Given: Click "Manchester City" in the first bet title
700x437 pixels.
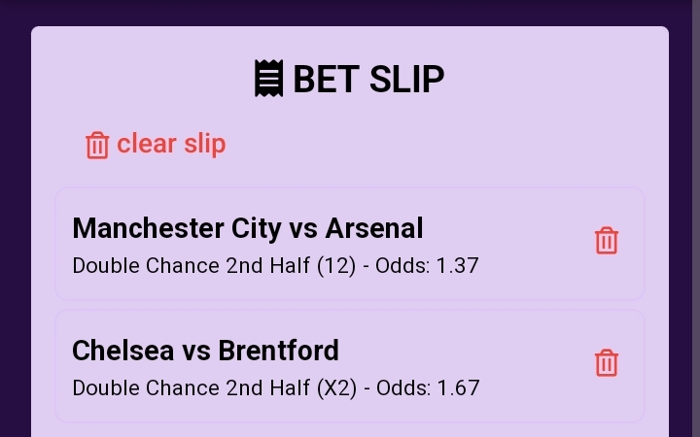Looking at the screenshot, I should pyautogui.click(x=177, y=229).
